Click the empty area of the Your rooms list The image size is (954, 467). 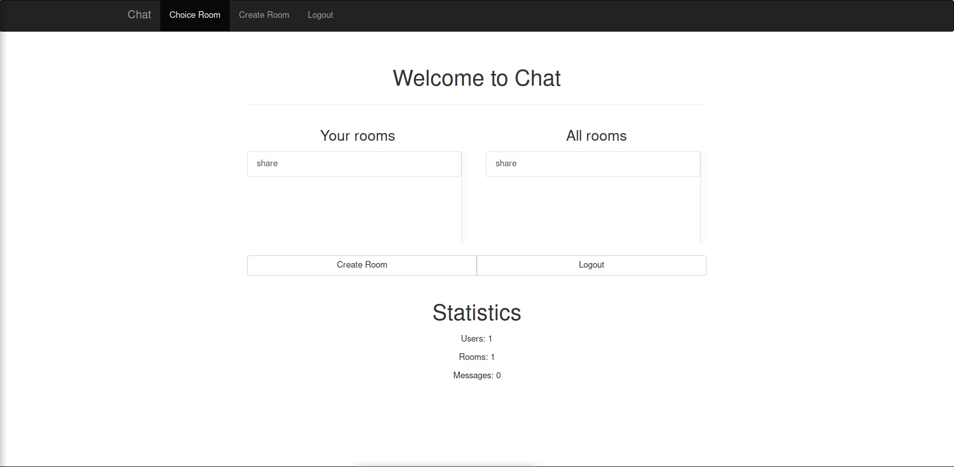tap(354, 214)
